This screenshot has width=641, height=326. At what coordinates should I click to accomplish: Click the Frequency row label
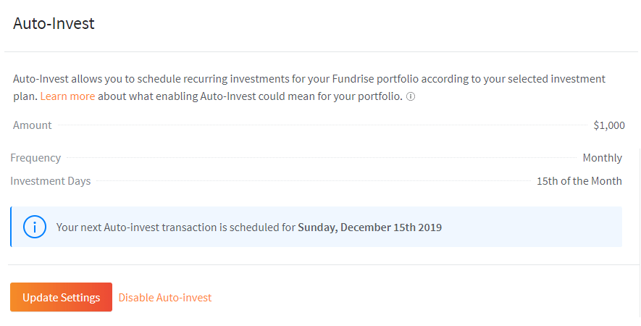pyautogui.click(x=35, y=158)
